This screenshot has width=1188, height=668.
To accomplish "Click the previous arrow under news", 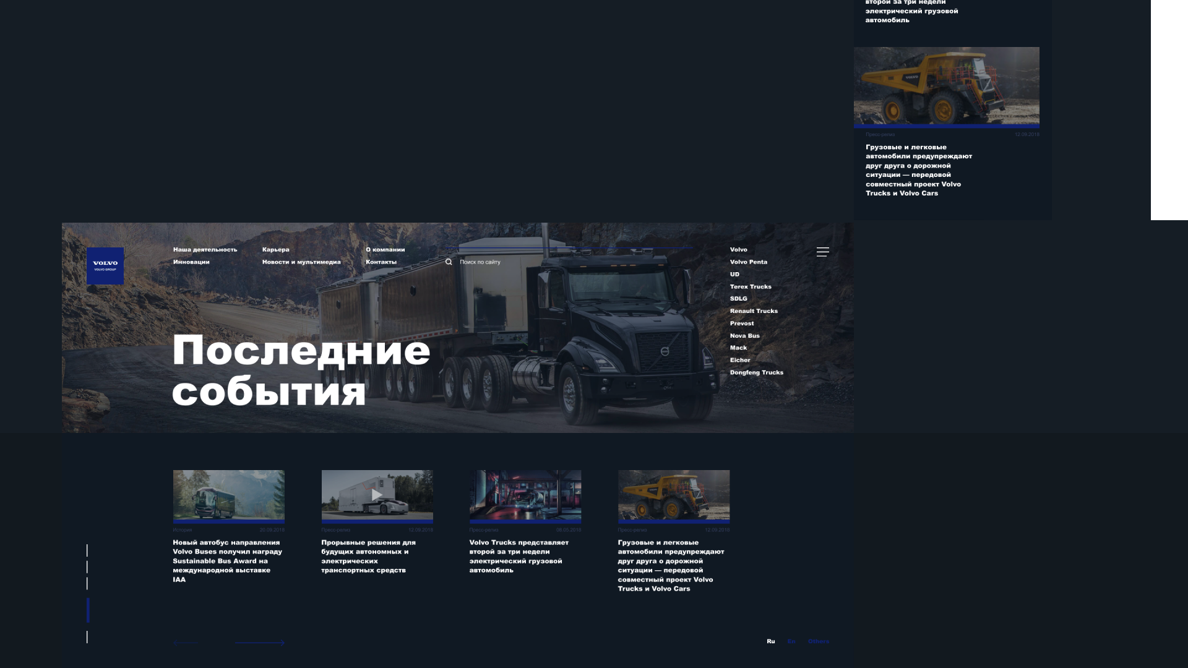I will 185,643.
